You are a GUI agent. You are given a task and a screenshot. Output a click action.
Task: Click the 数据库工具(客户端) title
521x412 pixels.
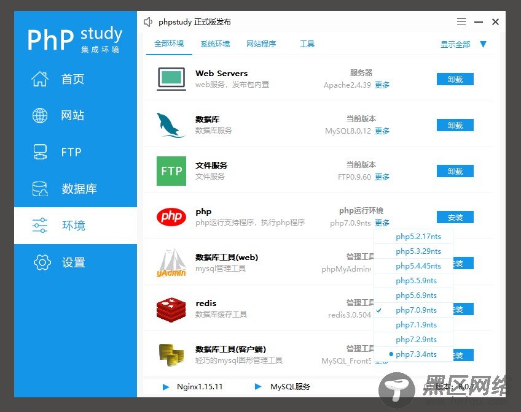pyautogui.click(x=230, y=349)
